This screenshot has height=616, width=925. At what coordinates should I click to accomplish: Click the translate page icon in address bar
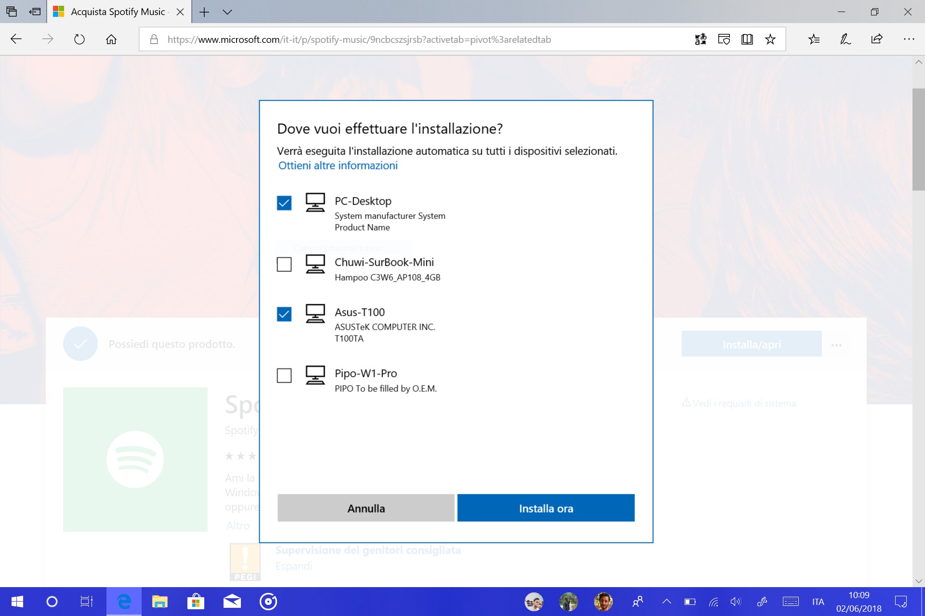point(701,39)
